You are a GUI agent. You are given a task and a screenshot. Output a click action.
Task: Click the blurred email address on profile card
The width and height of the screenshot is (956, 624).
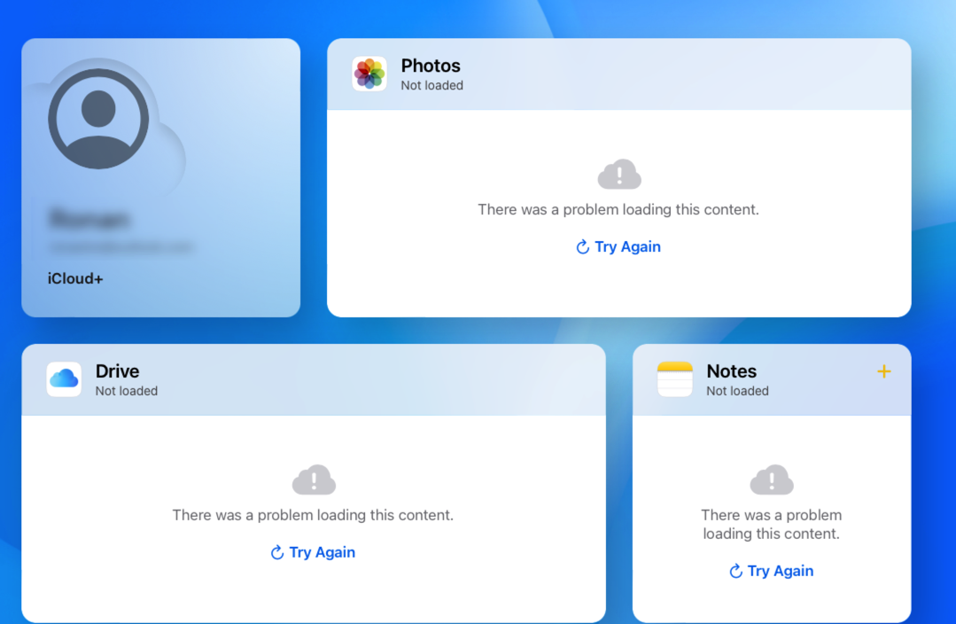point(120,247)
